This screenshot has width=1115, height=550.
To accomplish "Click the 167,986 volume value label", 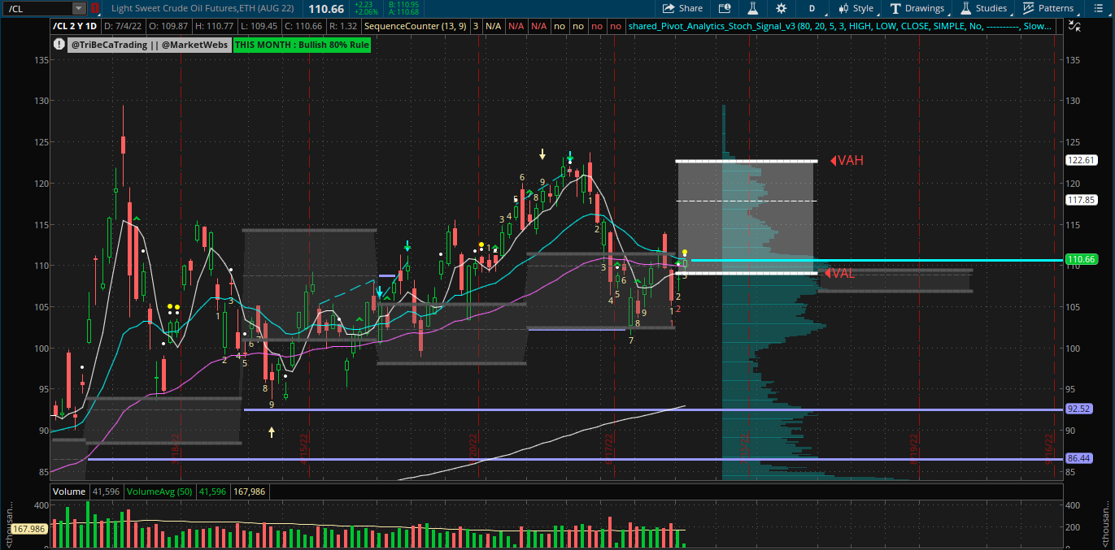I will (250, 492).
